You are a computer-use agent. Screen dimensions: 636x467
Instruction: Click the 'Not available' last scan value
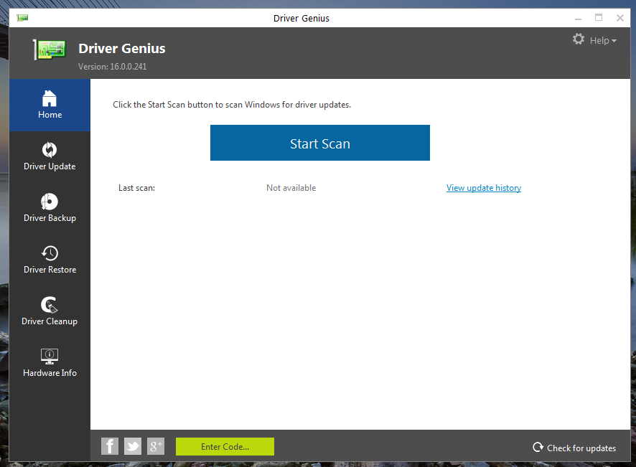point(291,188)
